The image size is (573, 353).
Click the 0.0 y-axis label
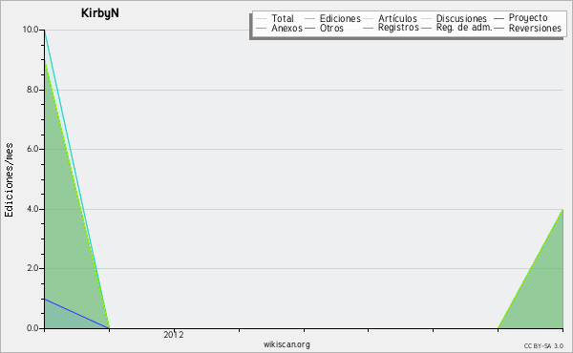click(x=32, y=328)
